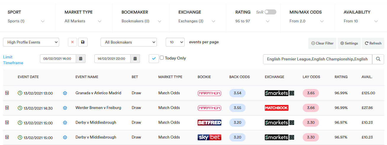Viewport: 387px width, 145px height.
Task: Change events per page dropdown from 10
Action: tap(175, 42)
